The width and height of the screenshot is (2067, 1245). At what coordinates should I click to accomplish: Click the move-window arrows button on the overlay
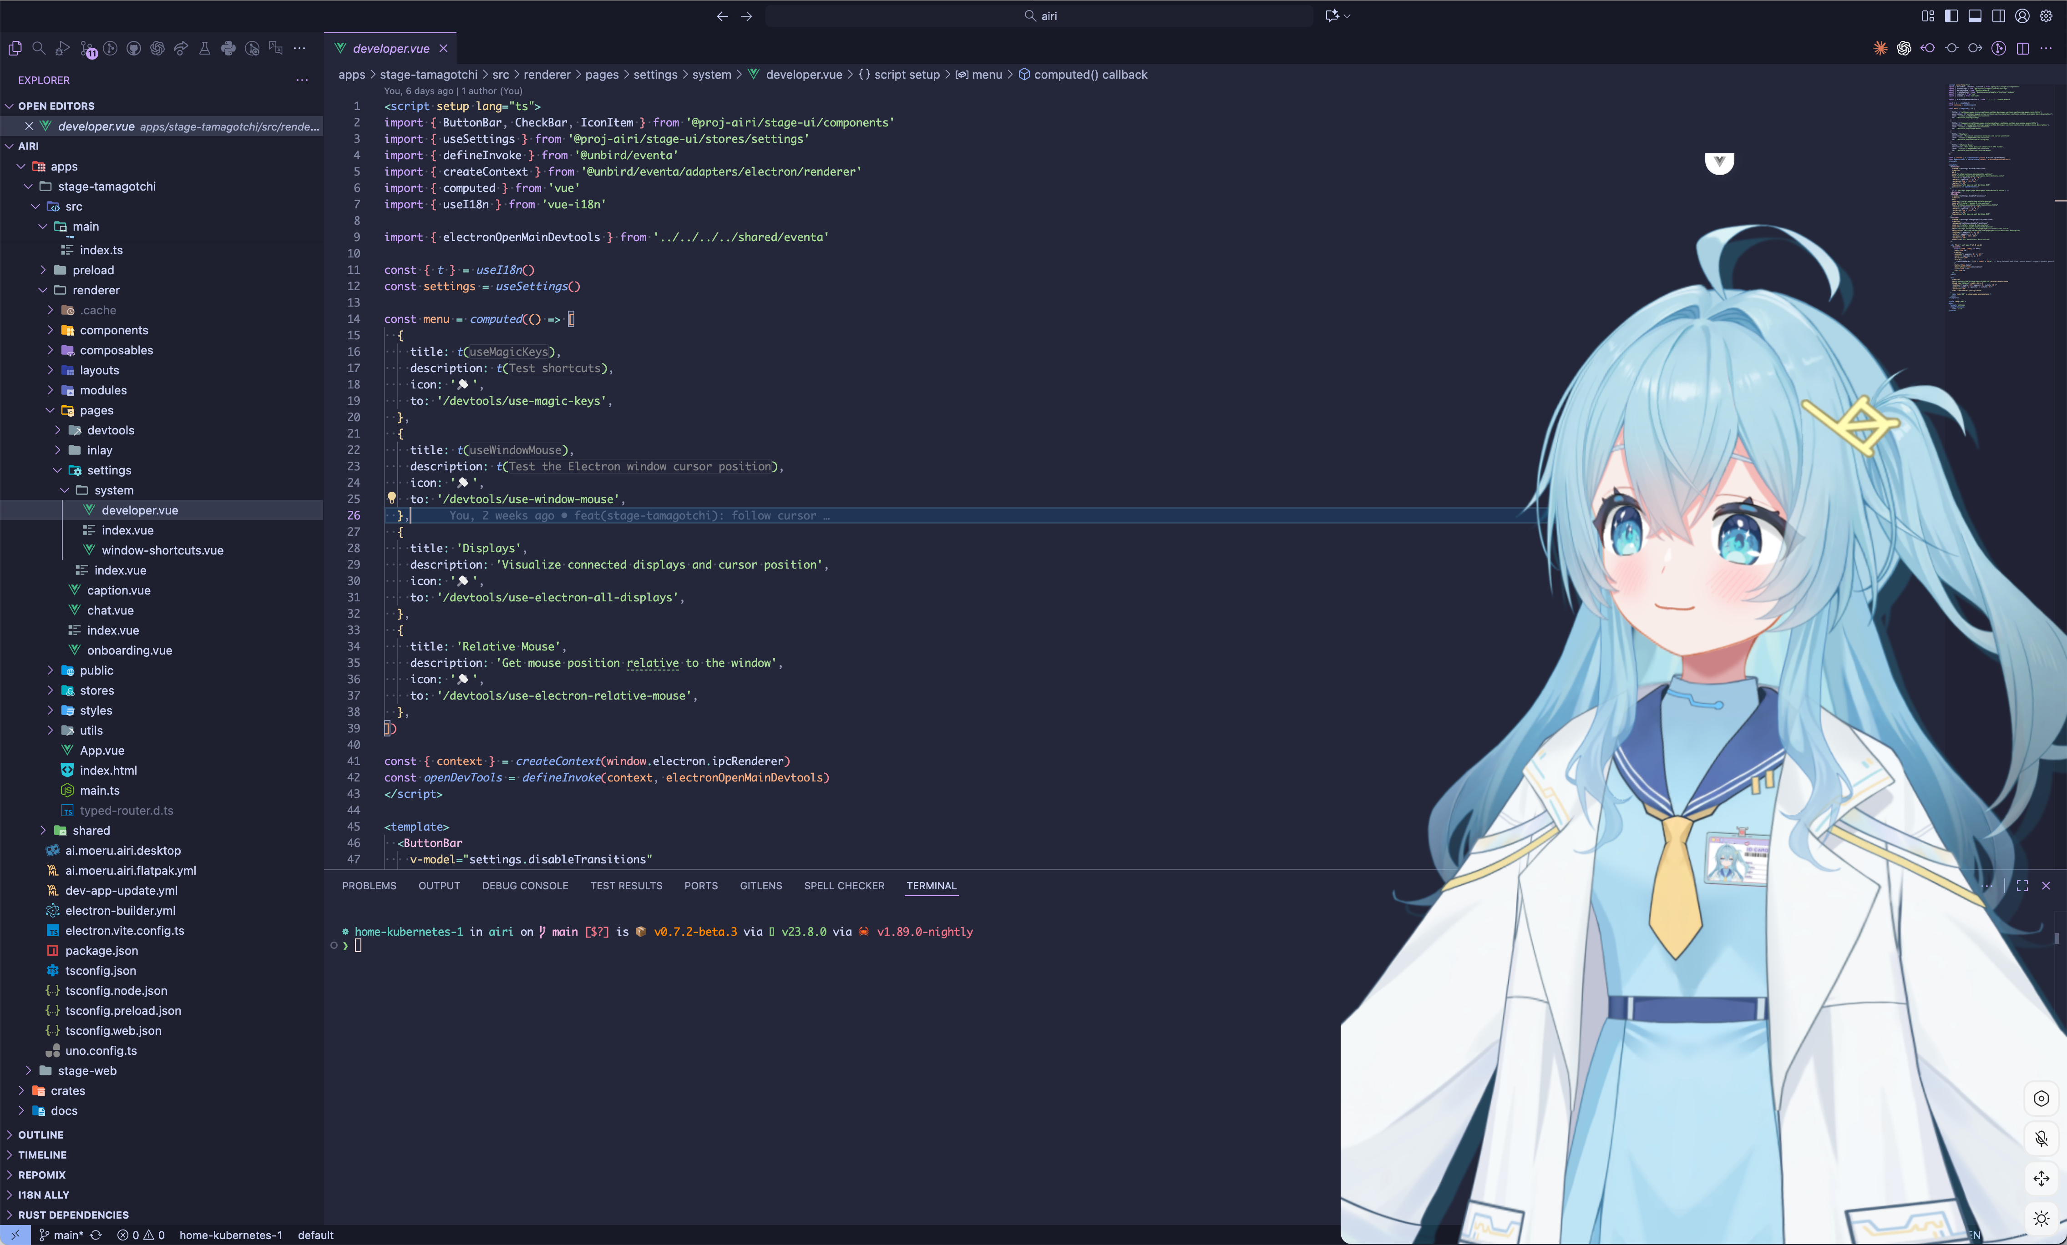click(x=2041, y=1179)
